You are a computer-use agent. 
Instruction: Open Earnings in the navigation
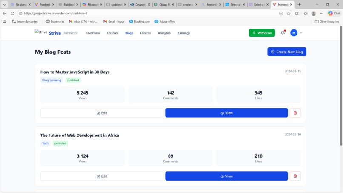point(183,33)
